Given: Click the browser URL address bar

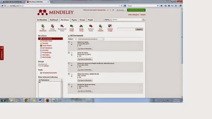Looking at the screenshot, I should [x=62, y=6].
